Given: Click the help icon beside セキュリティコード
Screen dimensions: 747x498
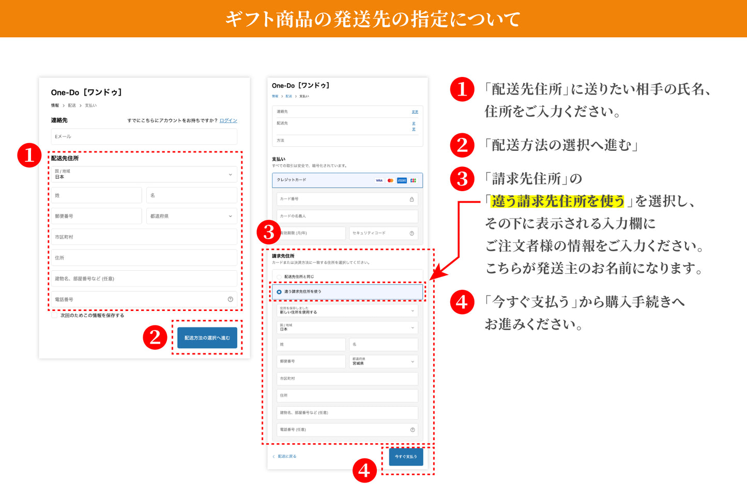Looking at the screenshot, I should [411, 234].
